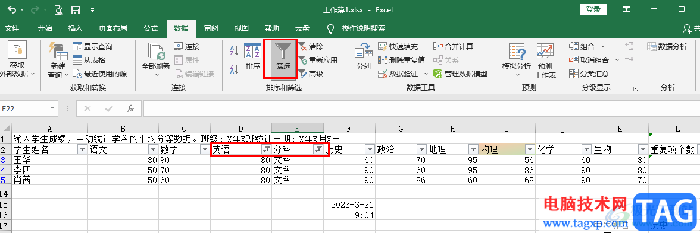Open 模拟分析 what-if analysis
700x233 pixels.
[x=517, y=59]
